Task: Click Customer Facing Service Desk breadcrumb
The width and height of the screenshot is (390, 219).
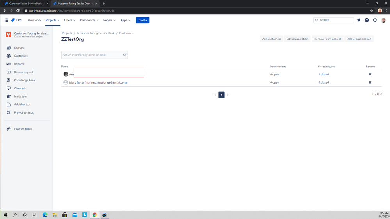Action: [x=96, y=33]
